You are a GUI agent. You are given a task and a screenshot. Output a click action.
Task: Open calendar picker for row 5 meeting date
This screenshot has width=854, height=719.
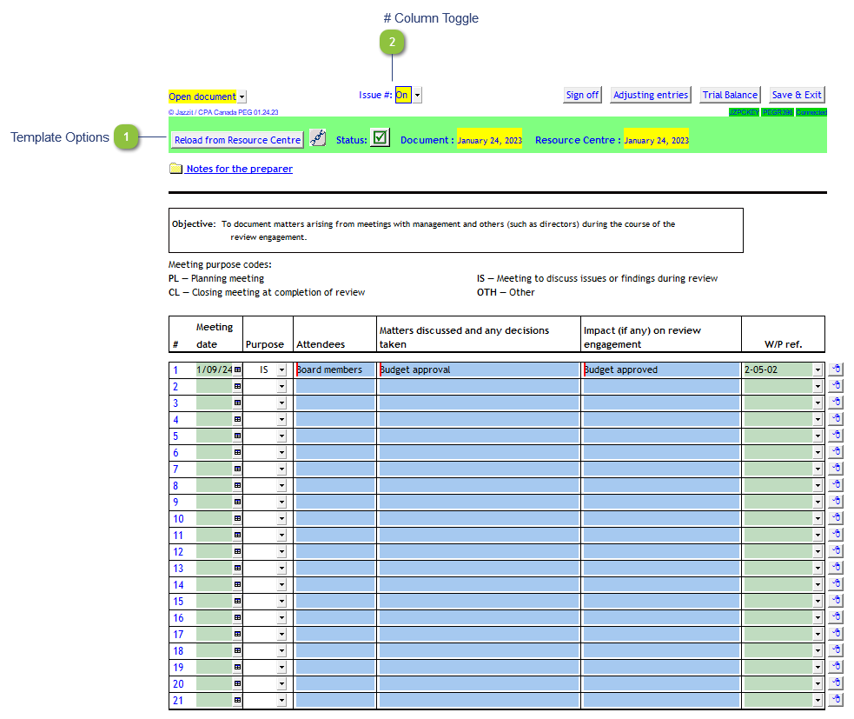(237, 436)
